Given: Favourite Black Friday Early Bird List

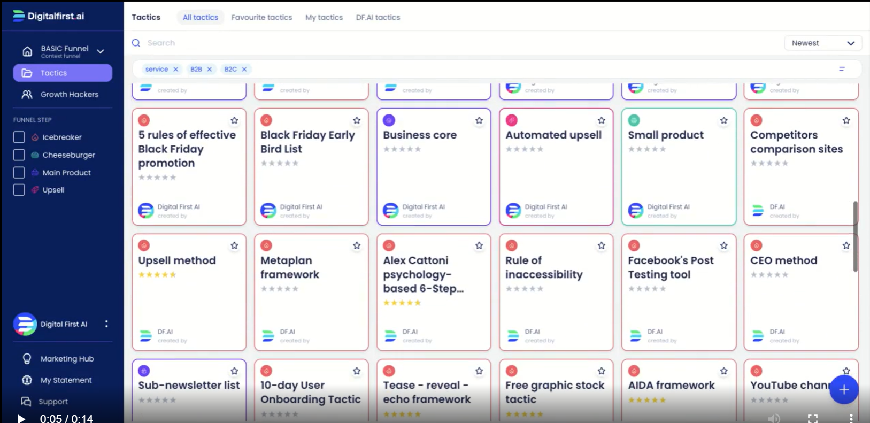Looking at the screenshot, I should [357, 120].
